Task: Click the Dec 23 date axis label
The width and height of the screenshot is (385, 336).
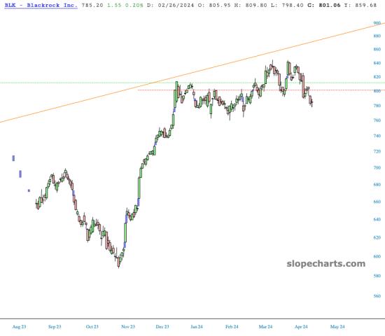Action: click(162, 327)
